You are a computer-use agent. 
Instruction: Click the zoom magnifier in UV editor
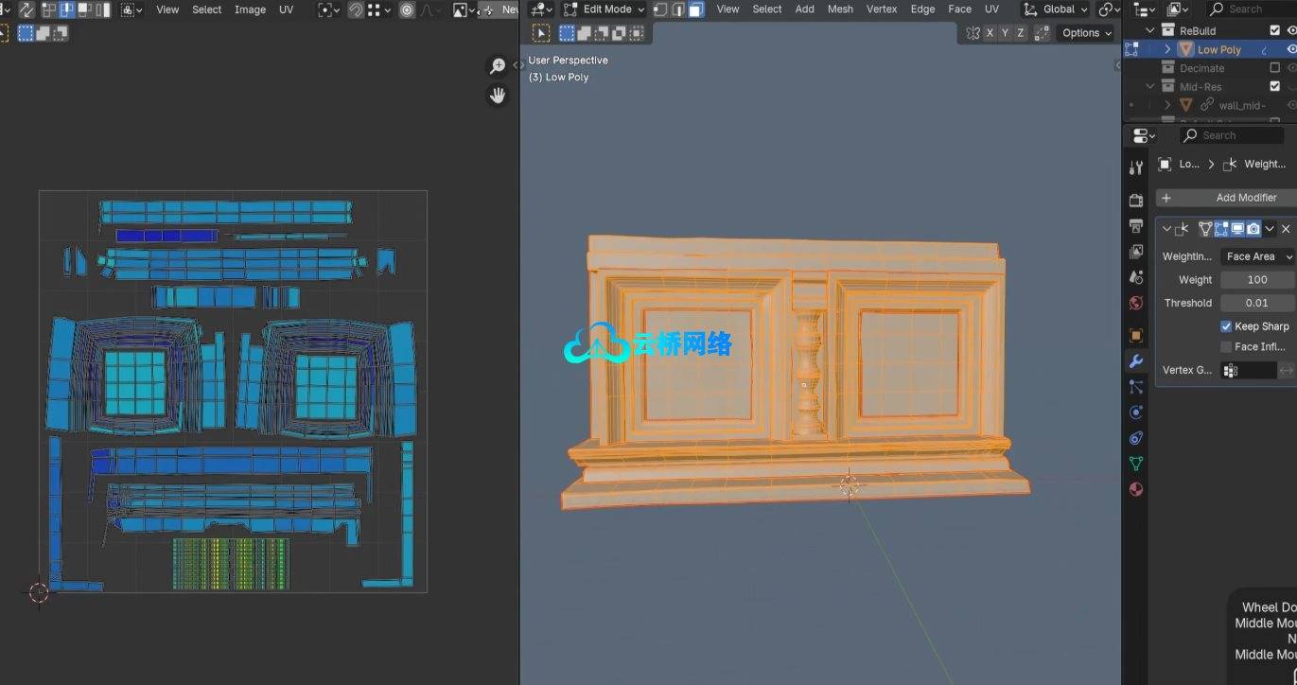coord(497,66)
